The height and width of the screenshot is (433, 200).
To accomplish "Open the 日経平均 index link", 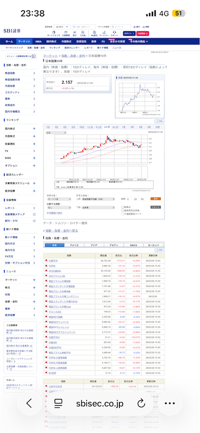I will pyautogui.click(x=54, y=260).
